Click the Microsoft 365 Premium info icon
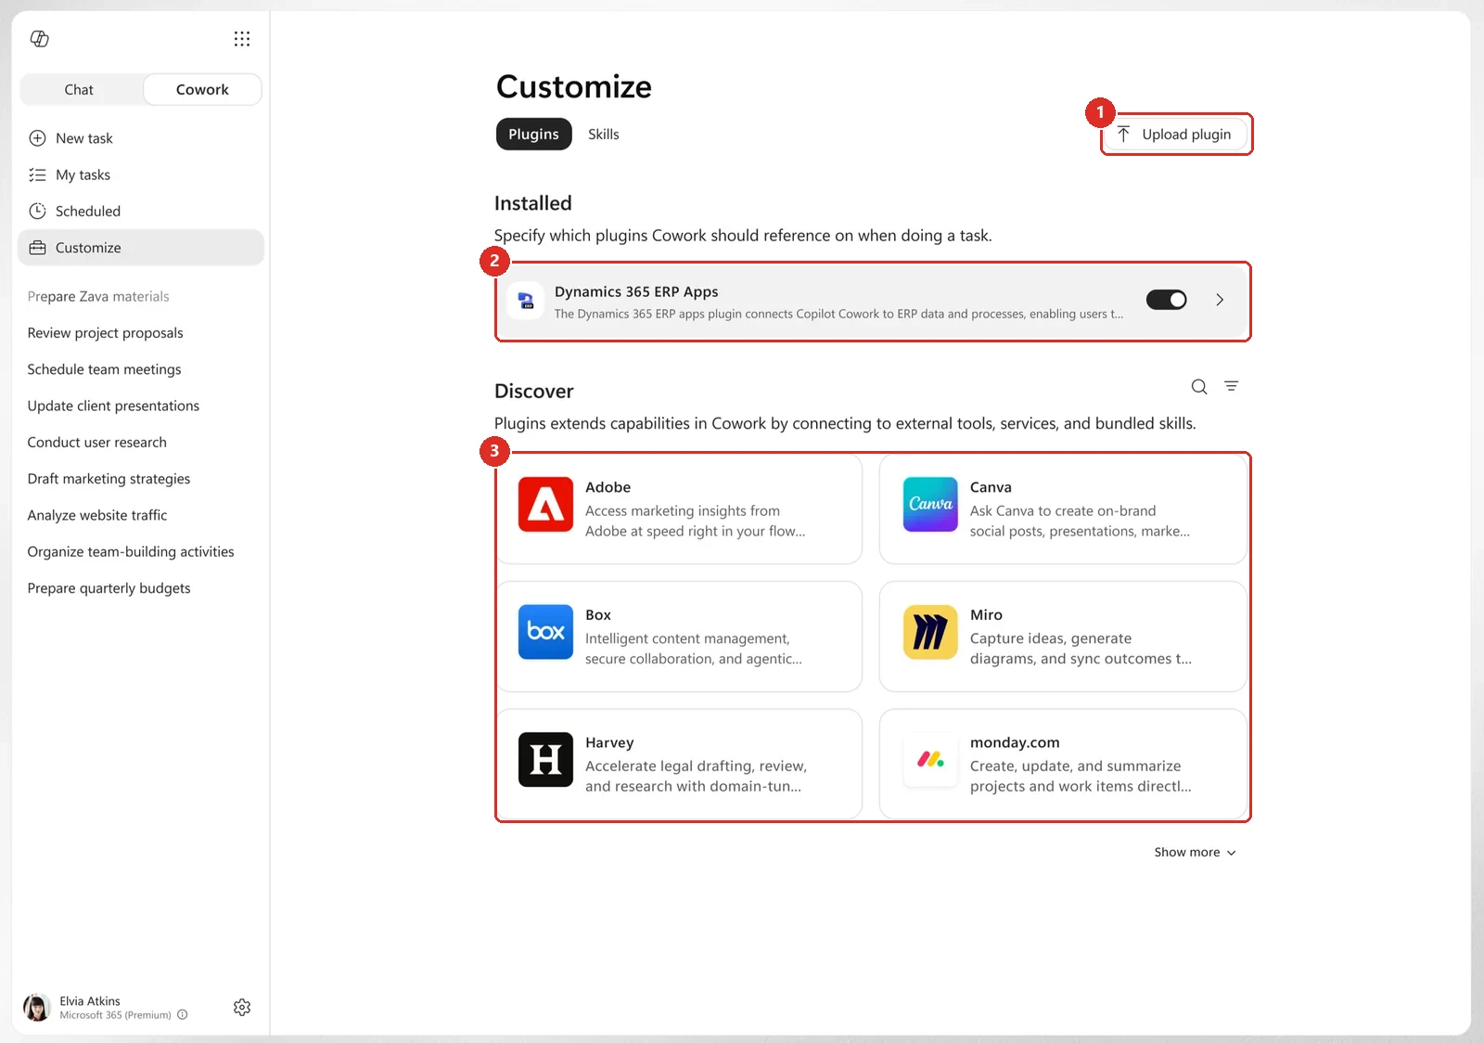Viewport: 1484px width, 1043px height. pos(183,1015)
